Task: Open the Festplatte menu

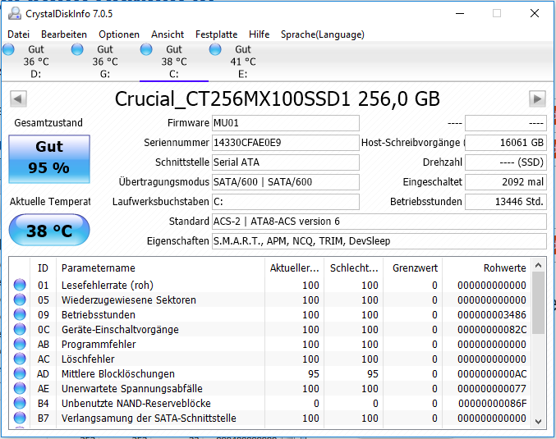Action: click(216, 34)
